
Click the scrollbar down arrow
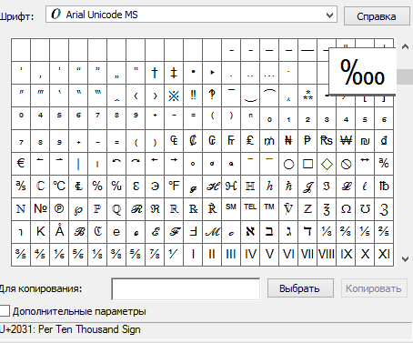pos(405,259)
